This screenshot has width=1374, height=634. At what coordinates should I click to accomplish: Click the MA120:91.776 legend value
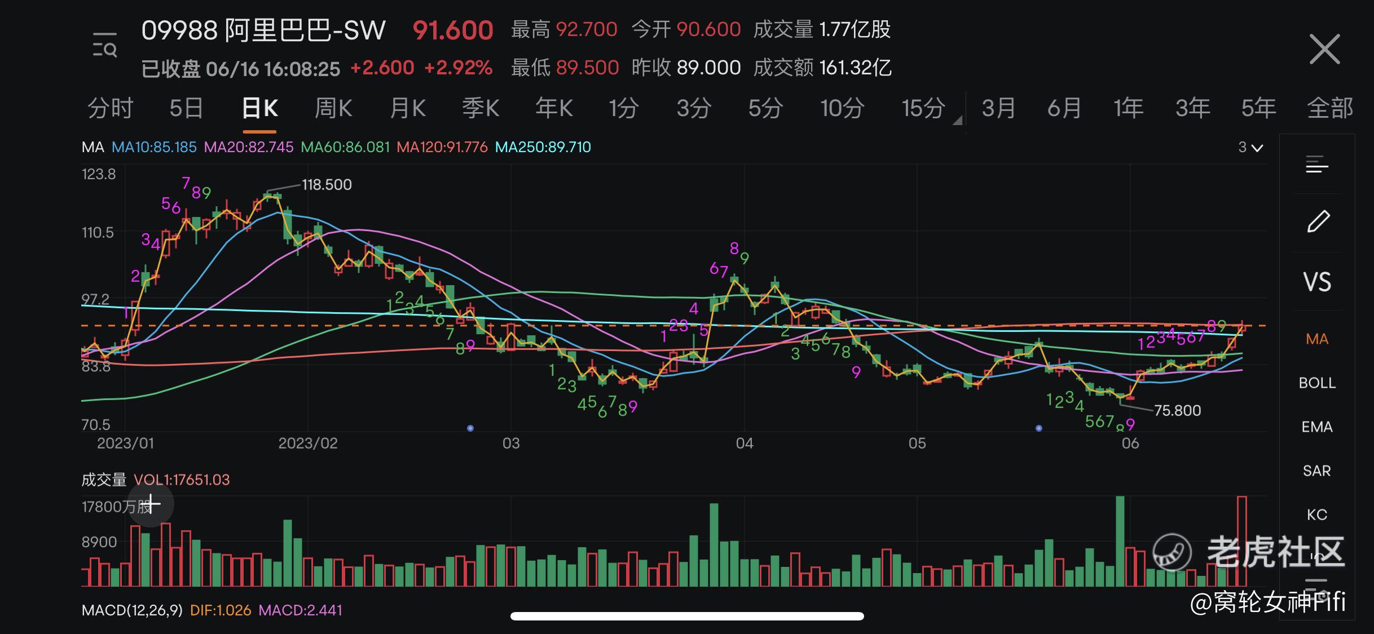(x=442, y=147)
